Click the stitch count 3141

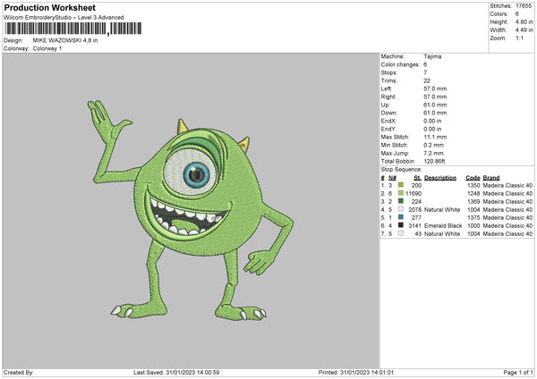(414, 226)
